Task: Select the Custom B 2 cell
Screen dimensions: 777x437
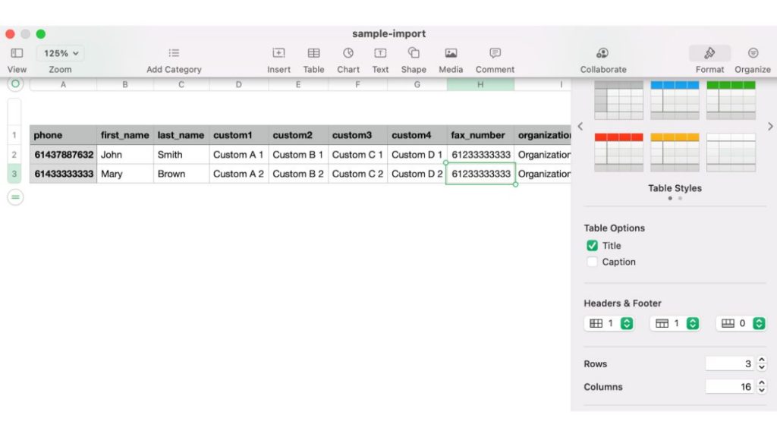Action: 298,174
